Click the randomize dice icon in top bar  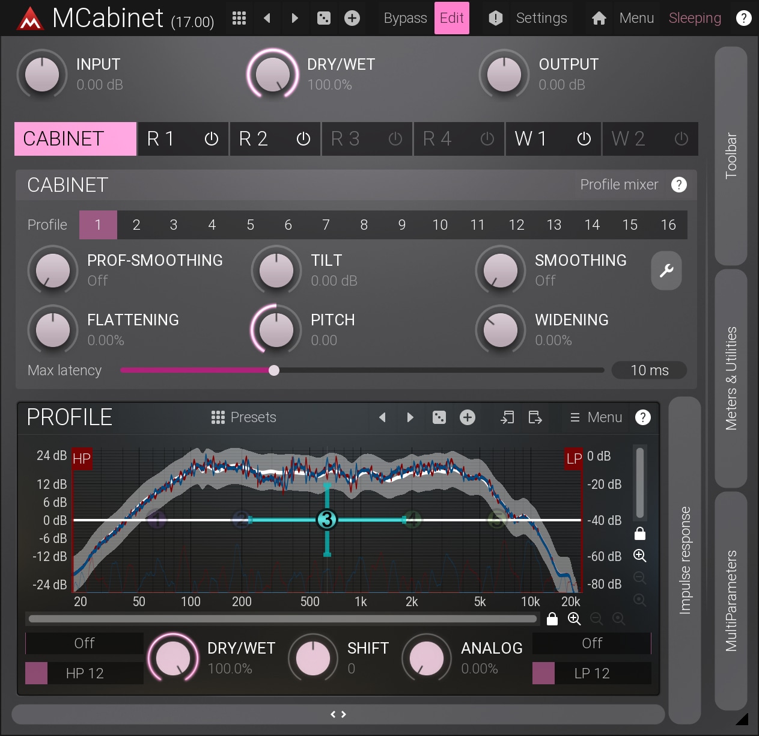click(324, 18)
